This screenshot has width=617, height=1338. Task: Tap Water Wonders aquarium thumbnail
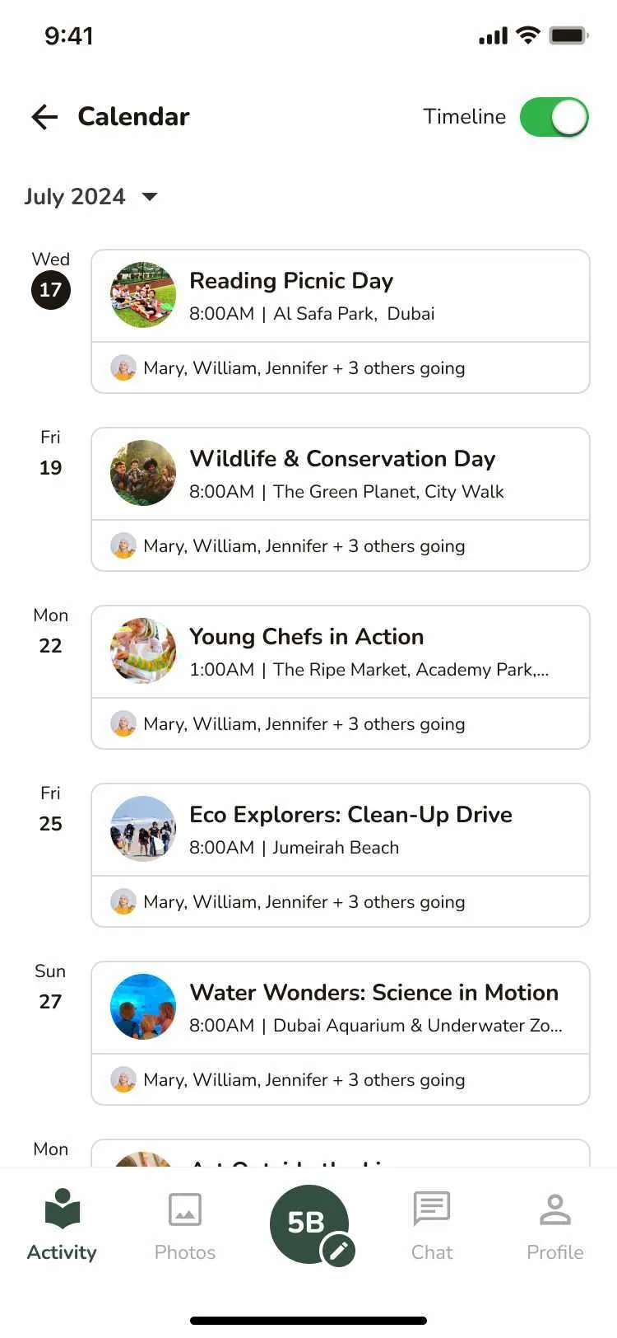143,1007
